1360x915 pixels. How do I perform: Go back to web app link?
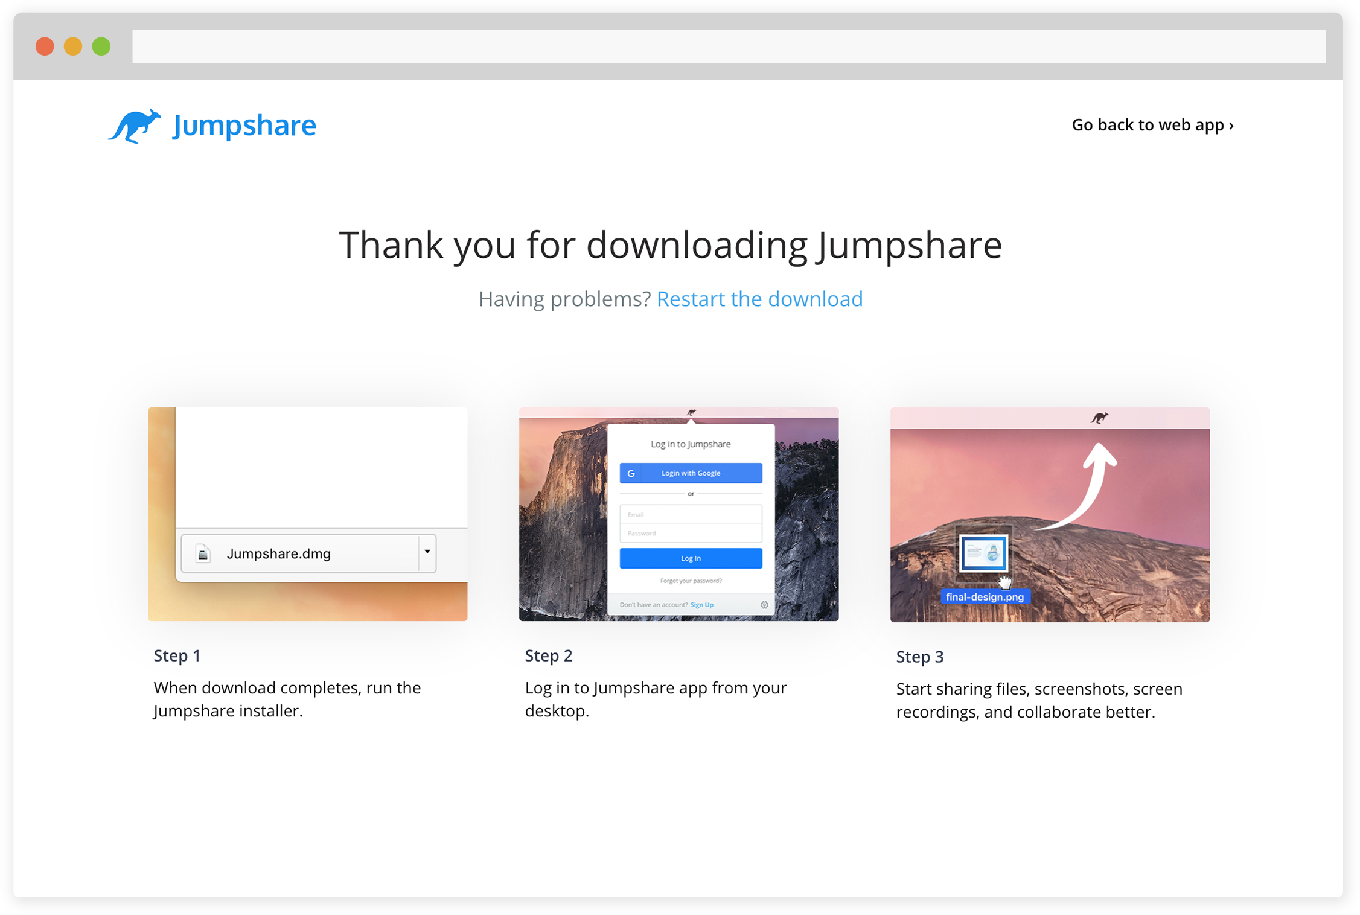coord(1152,124)
